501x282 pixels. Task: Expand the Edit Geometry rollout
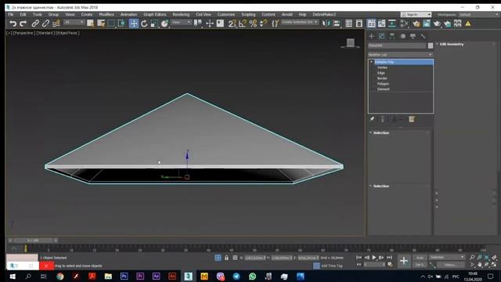(x=451, y=44)
